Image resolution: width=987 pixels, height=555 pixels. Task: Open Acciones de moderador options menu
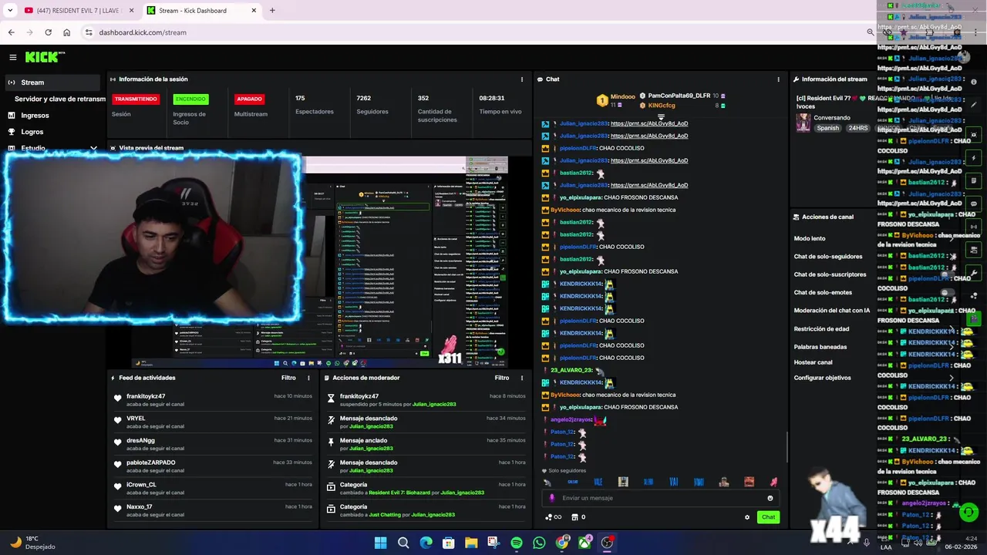point(522,378)
